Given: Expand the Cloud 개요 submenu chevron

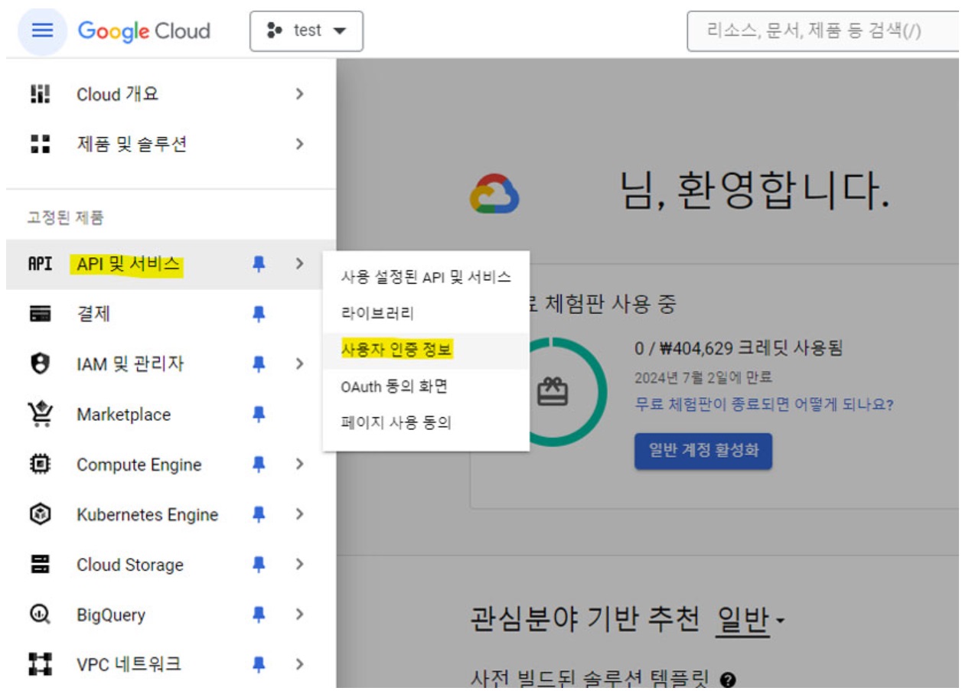Looking at the screenshot, I should coord(299,94).
